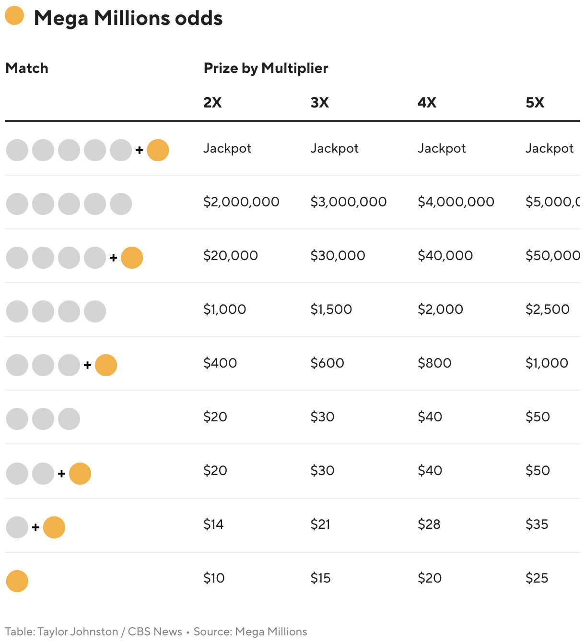Click the $2,000,000 prize cell
The image size is (585, 644).
pyautogui.click(x=241, y=202)
